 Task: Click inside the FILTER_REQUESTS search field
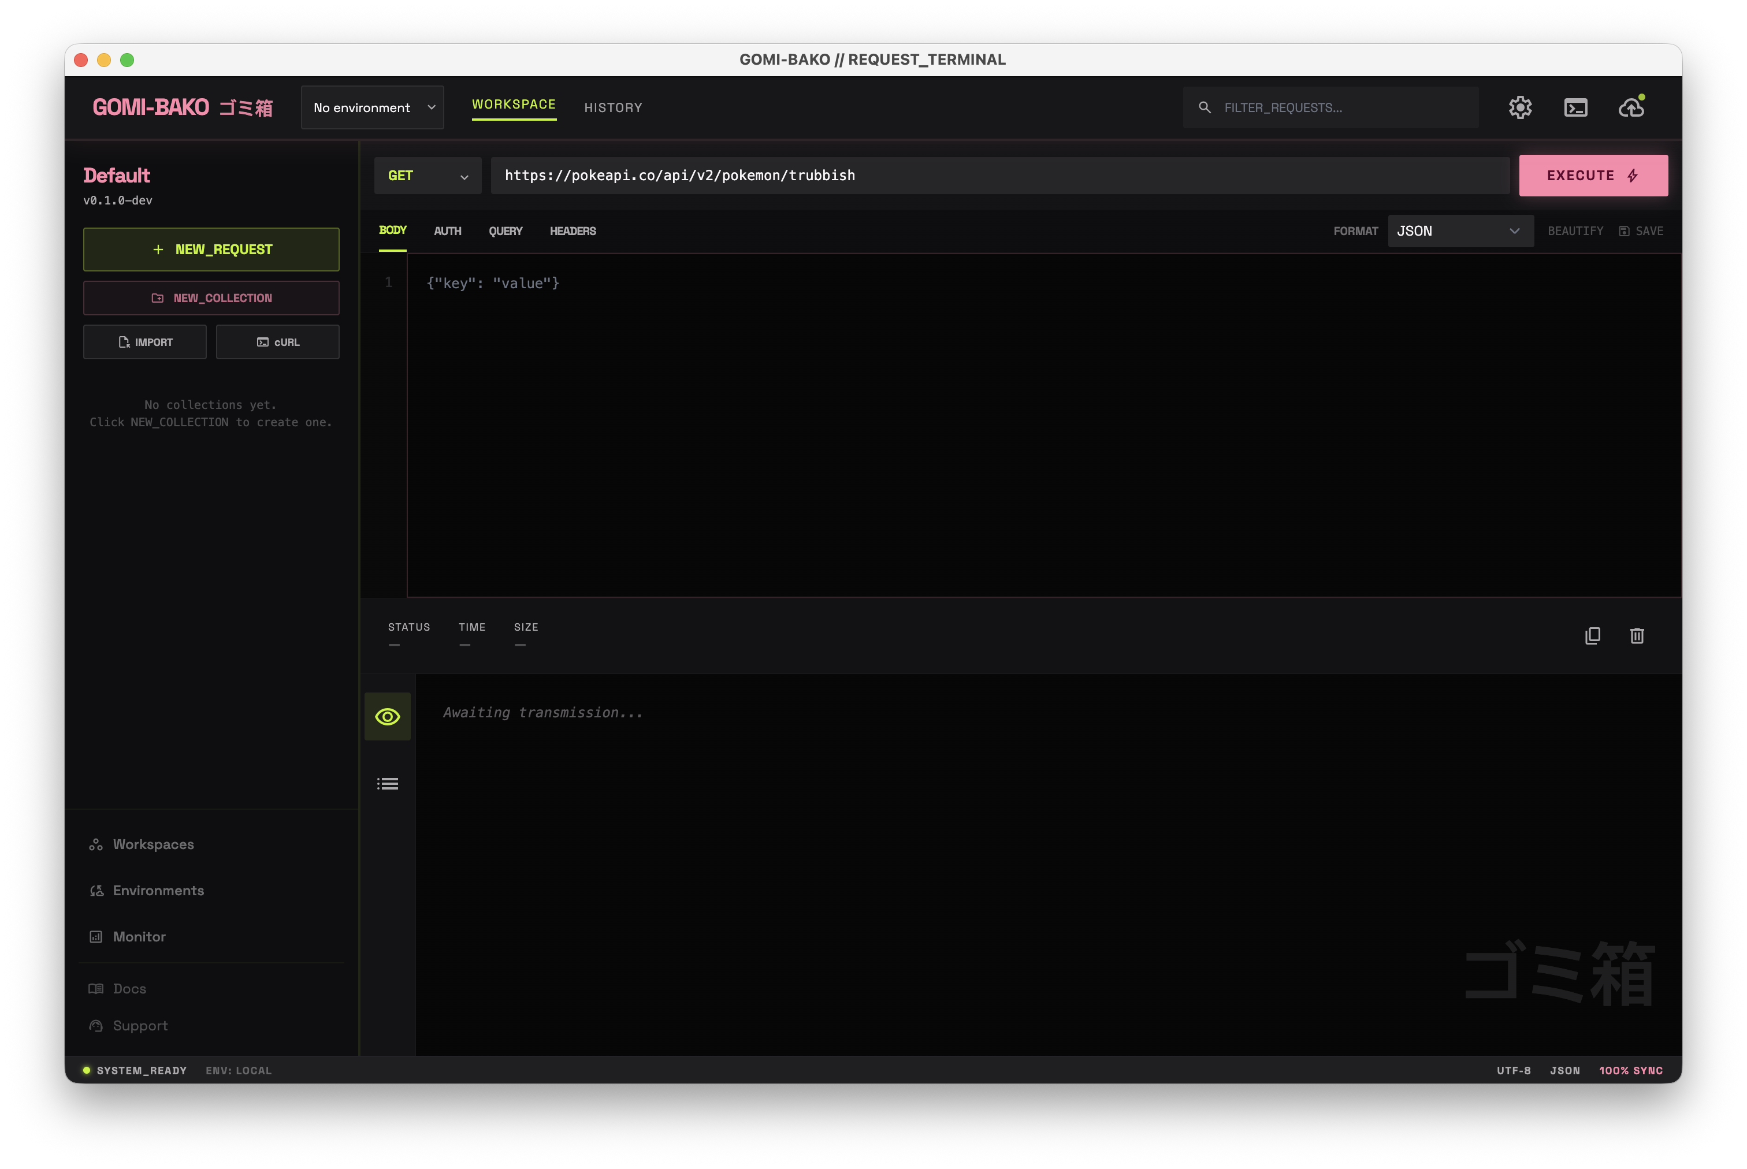(x=1332, y=107)
